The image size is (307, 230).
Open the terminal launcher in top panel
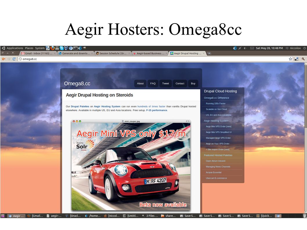[x=75, y=48]
